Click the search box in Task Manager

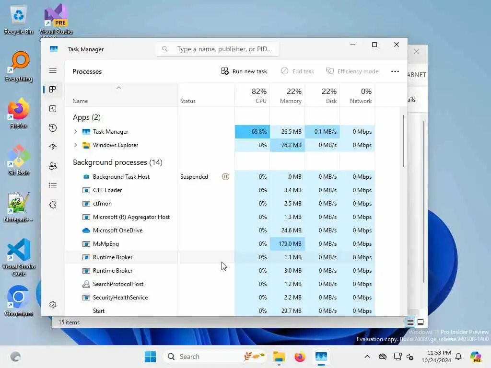pos(218,49)
